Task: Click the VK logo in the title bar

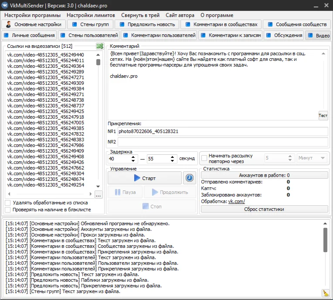Action: [x=5, y=5]
